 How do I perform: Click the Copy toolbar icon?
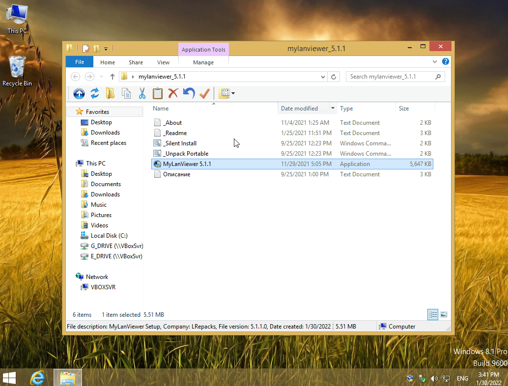[126, 93]
